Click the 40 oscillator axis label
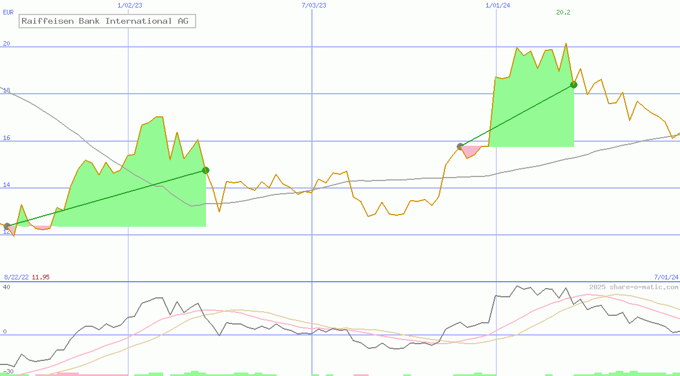Image resolution: width=680 pixels, height=376 pixels. pos(6,287)
